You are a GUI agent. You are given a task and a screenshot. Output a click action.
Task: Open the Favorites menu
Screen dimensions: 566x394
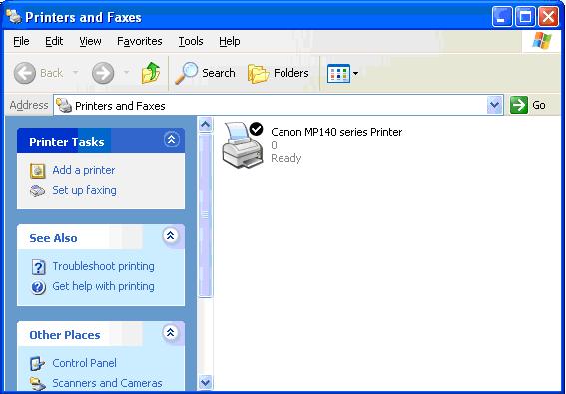140,41
